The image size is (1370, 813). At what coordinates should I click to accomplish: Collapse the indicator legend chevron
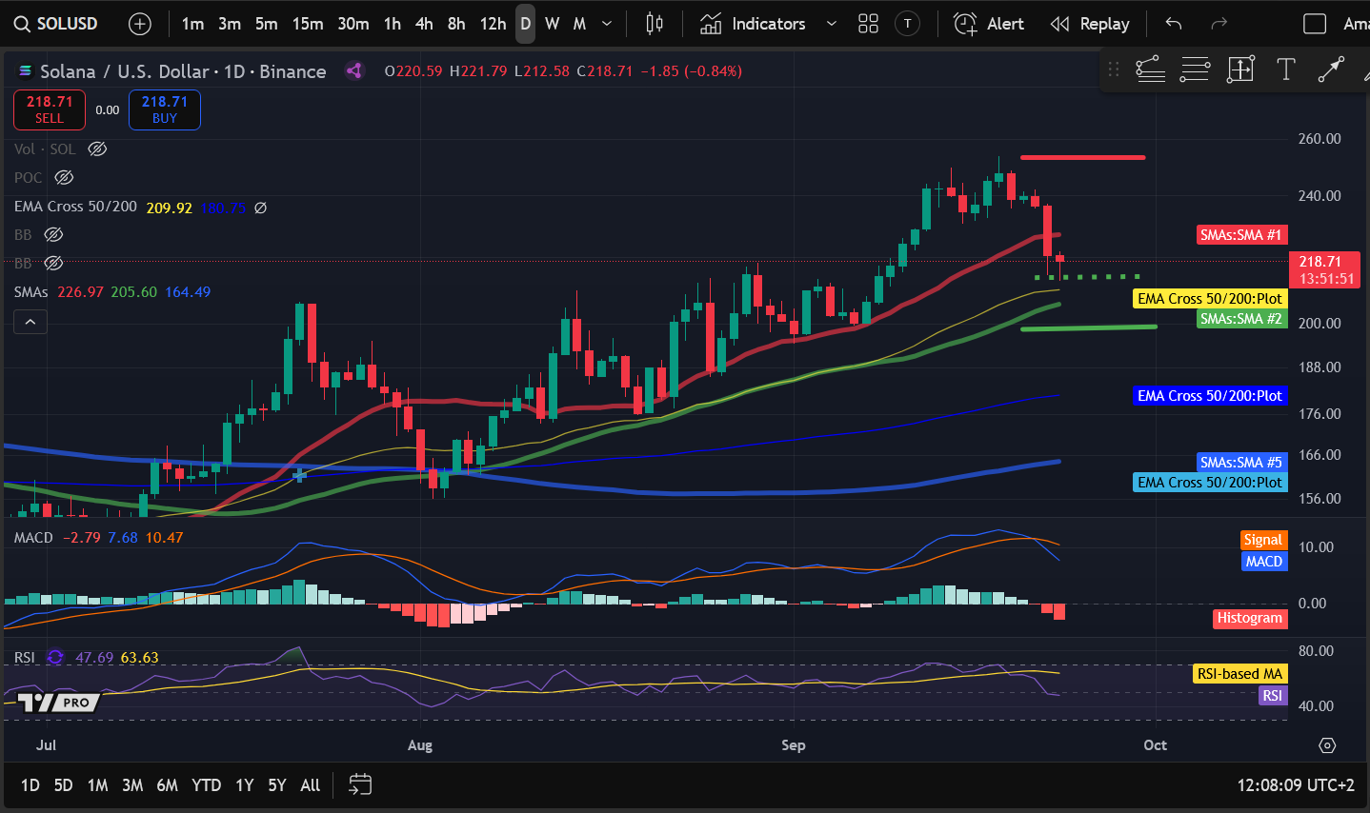[30, 323]
